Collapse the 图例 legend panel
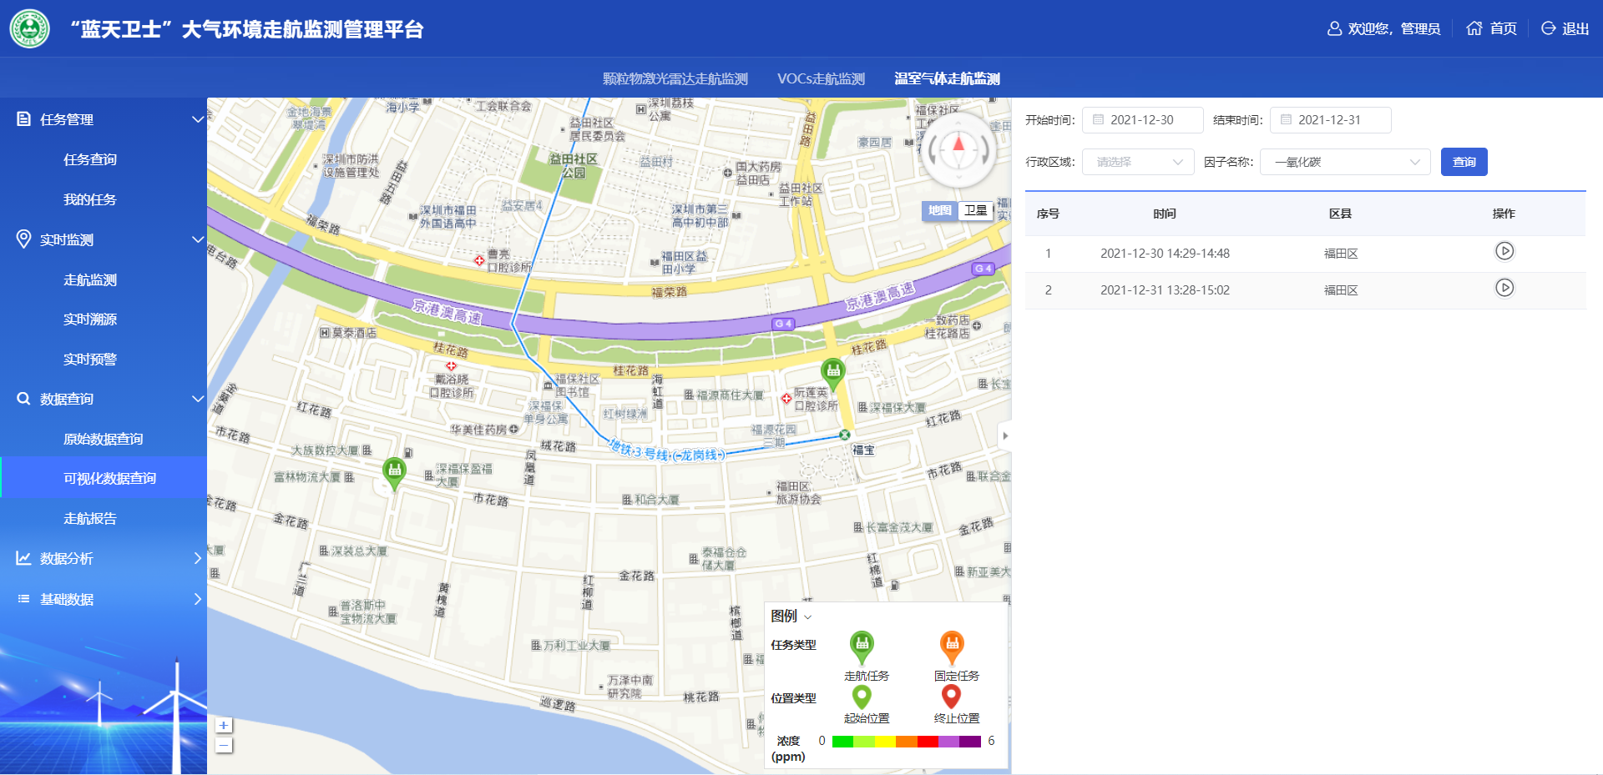This screenshot has width=1603, height=775. 807,617
